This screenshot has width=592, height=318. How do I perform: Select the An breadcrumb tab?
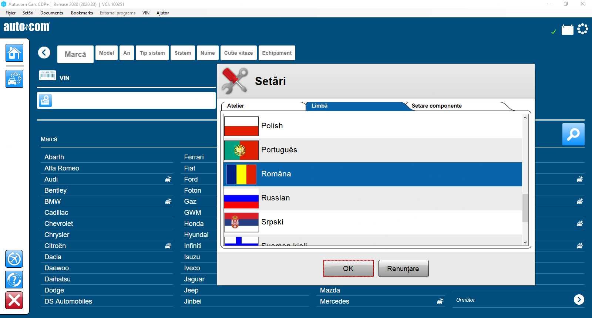click(x=127, y=53)
